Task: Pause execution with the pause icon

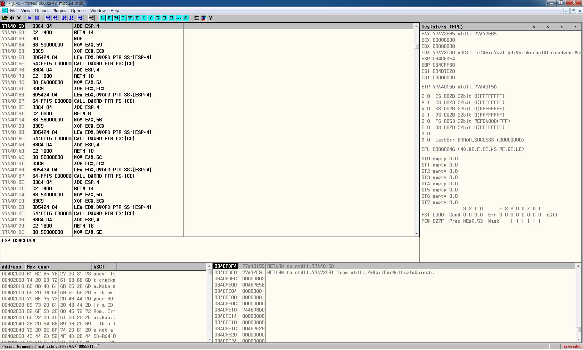Action: tap(37, 18)
